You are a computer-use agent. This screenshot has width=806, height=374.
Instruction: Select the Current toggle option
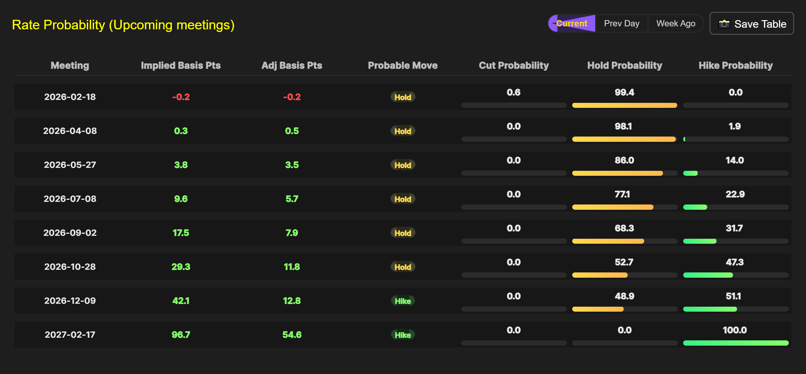572,23
